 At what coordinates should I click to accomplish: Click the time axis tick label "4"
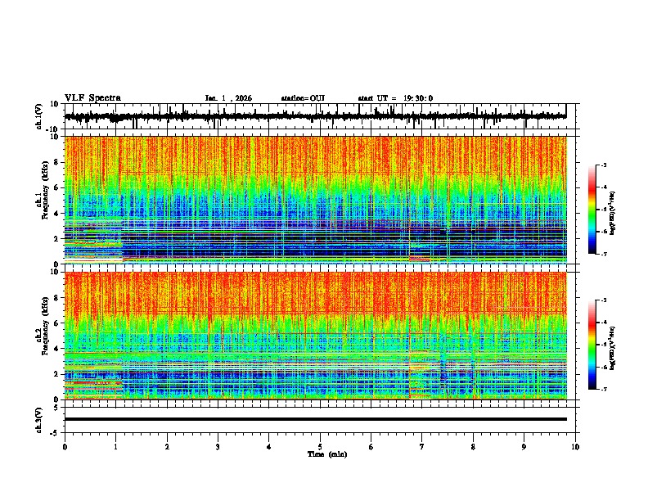(268, 447)
